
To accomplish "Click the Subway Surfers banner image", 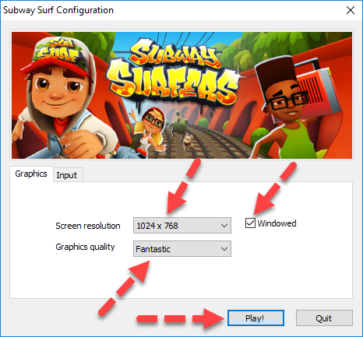I will [181, 95].
